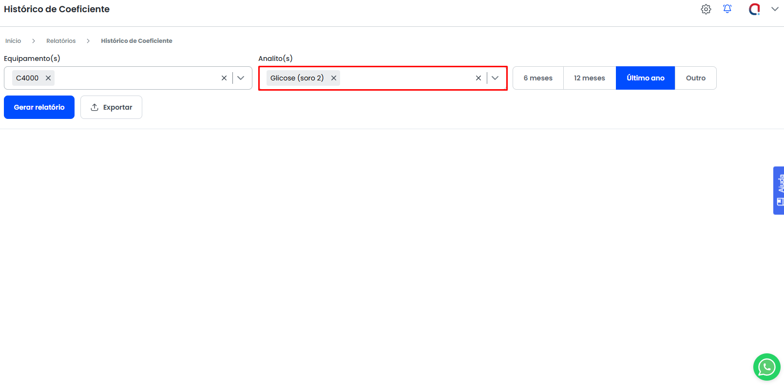Choose the Outro period option

coord(695,78)
